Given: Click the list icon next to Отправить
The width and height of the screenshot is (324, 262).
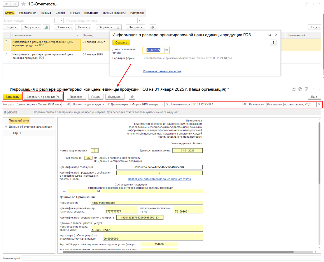Looking at the screenshot, I should coord(118,27).
